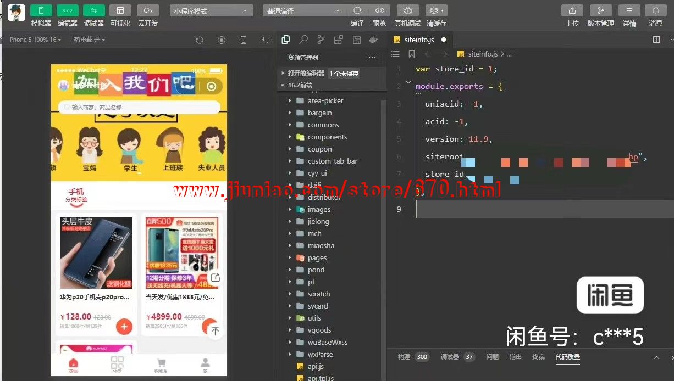Open the 普通编译 compile mode dropdown
This screenshot has width=674, height=381.
[303, 11]
